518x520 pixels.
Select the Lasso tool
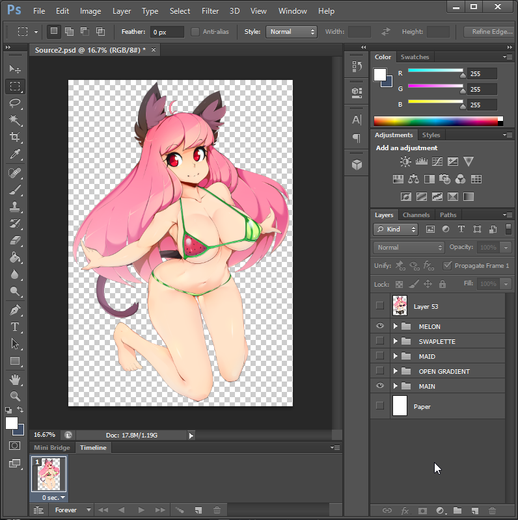coord(14,103)
